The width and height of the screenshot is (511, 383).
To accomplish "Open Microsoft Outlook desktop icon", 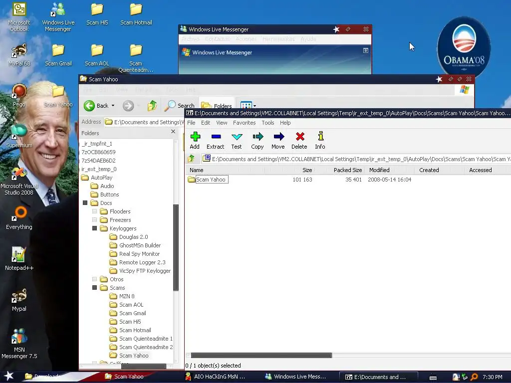I will click(19, 17).
